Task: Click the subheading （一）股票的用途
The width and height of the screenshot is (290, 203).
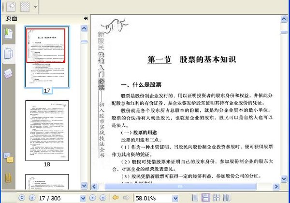Action: (x=139, y=133)
